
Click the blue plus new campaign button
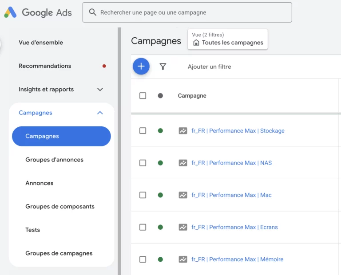(141, 67)
